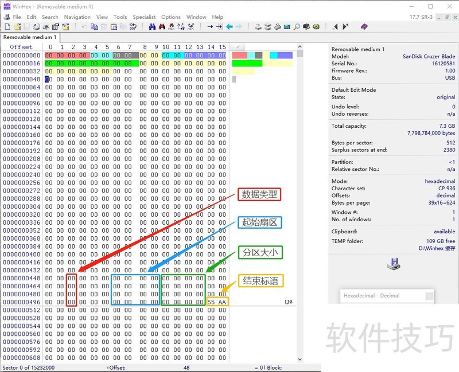
Task: Click the Go To Offset arrow icon
Action: point(210,27)
